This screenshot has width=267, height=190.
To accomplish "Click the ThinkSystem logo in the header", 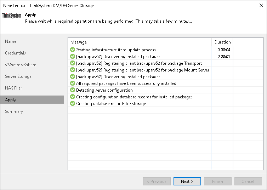I will [12, 16].
